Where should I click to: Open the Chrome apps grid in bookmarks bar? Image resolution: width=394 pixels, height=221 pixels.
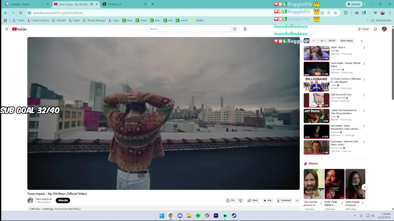click(x=5, y=20)
